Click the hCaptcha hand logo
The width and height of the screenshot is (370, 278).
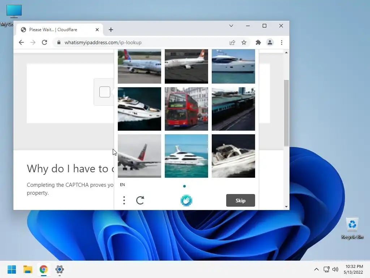[186, 201]
